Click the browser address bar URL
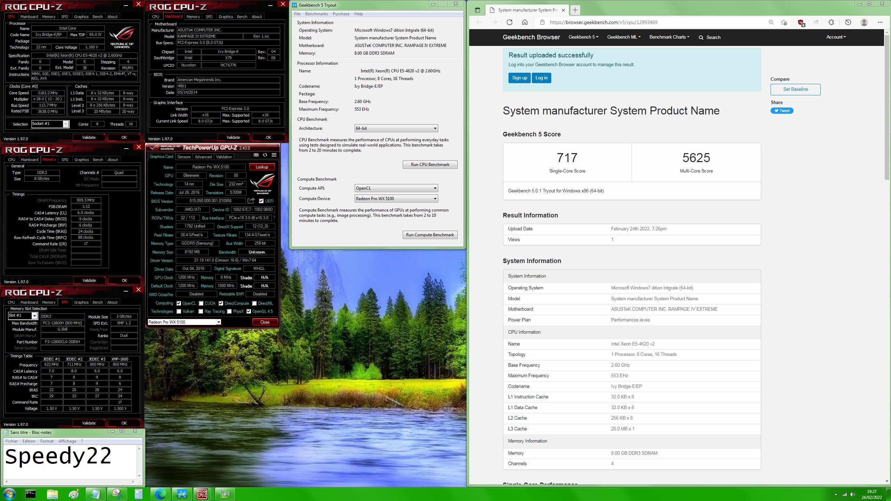This screenshot has width=891, height=501. (604, 22)
